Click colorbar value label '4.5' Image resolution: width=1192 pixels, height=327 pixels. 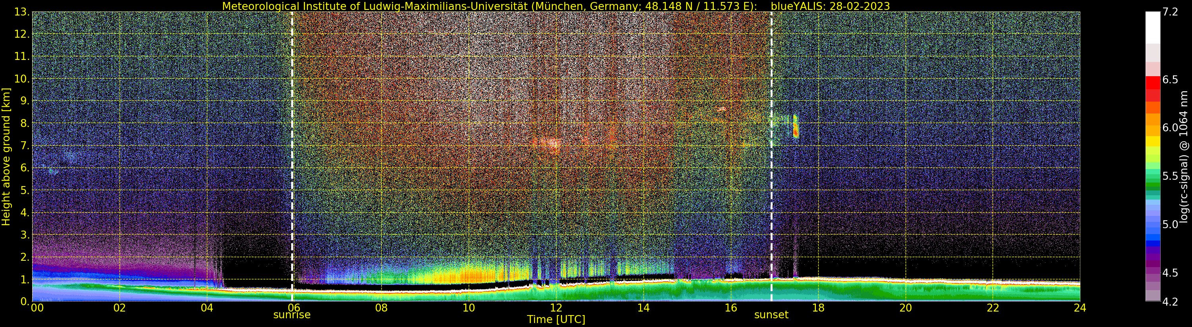click(x=1170, y=273)
